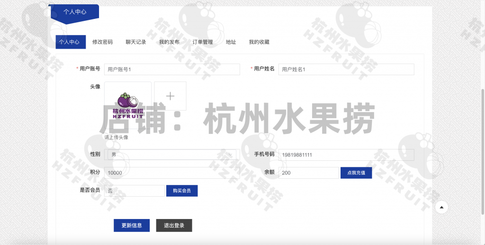
Task: Open the 性别 gender dropdown
Action: coord(172,155)
